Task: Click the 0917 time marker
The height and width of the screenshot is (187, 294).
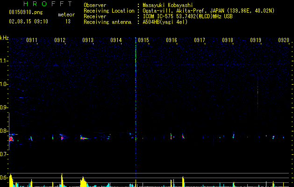Action: pos(200,40)
